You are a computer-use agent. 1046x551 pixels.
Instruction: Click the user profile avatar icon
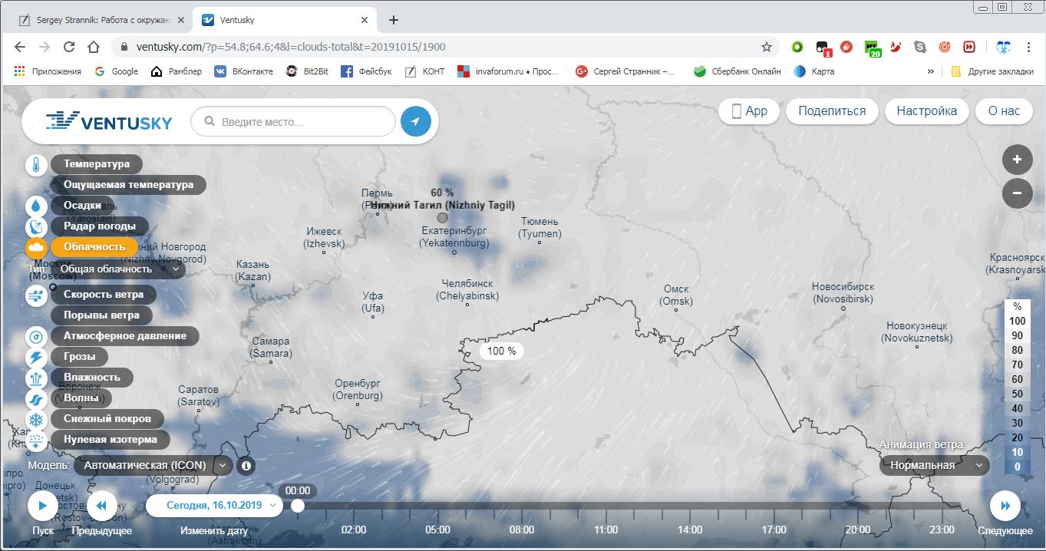pos(1003,47)
